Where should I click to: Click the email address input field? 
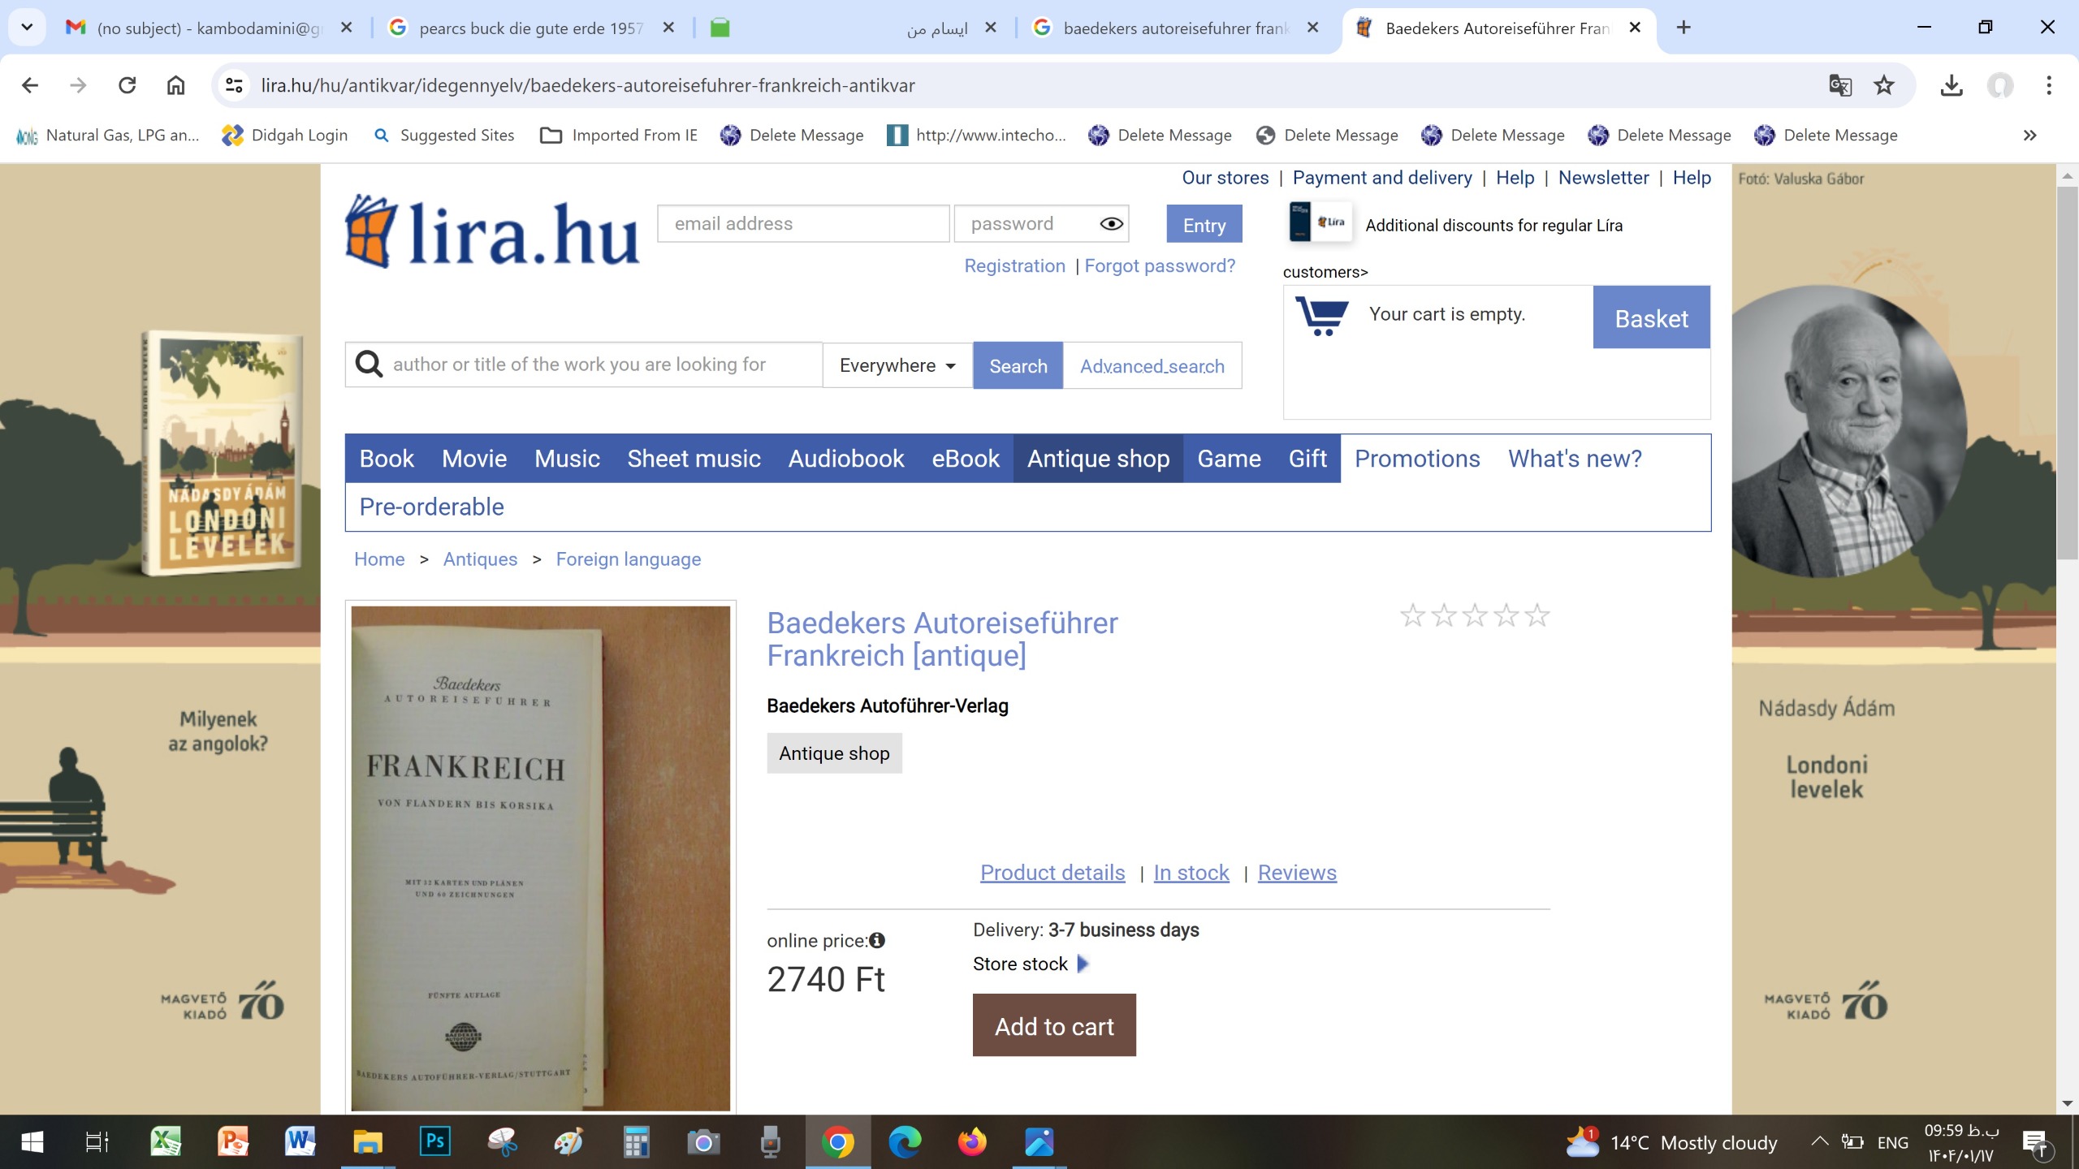[802, 224]
